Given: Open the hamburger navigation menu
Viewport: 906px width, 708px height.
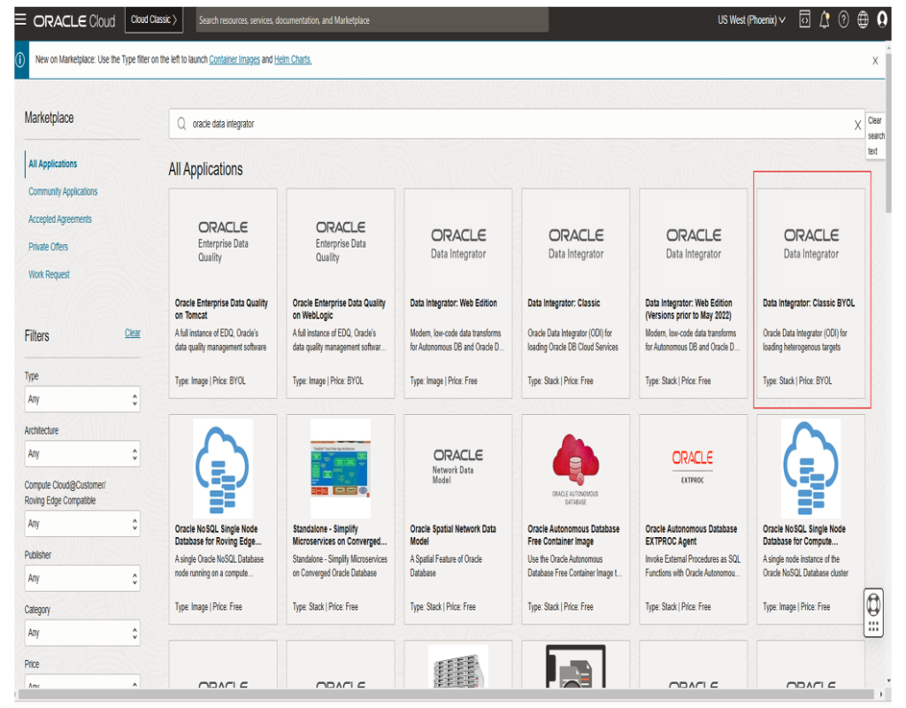Looking at the screenshot, I should (x=20, y=19).
